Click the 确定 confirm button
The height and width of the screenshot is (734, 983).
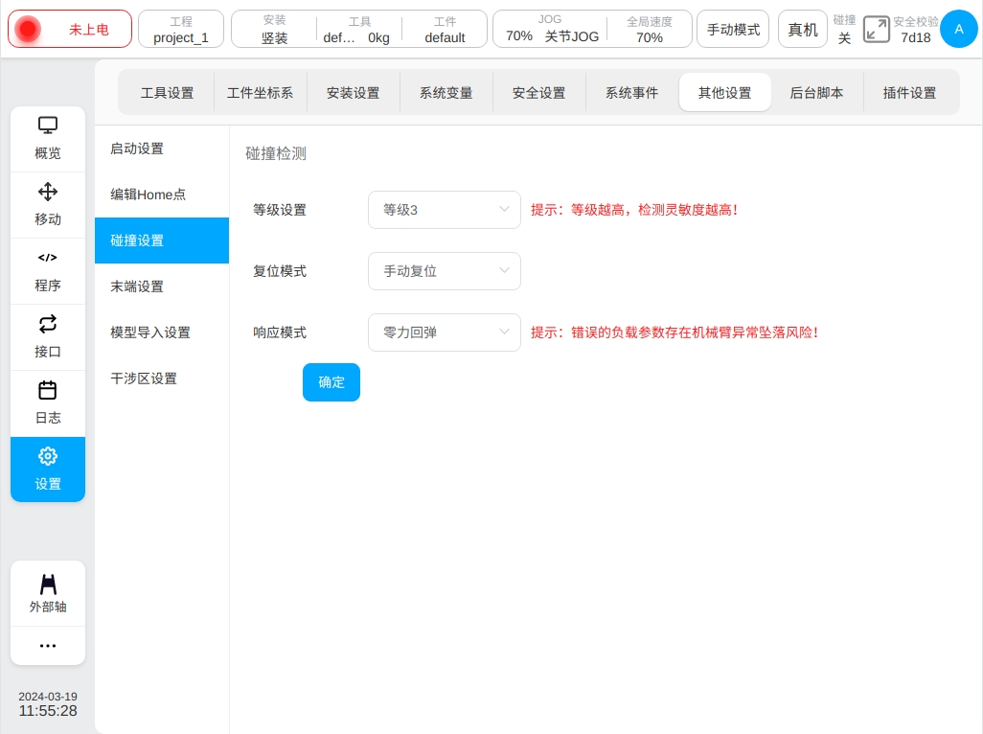[331, 382]
